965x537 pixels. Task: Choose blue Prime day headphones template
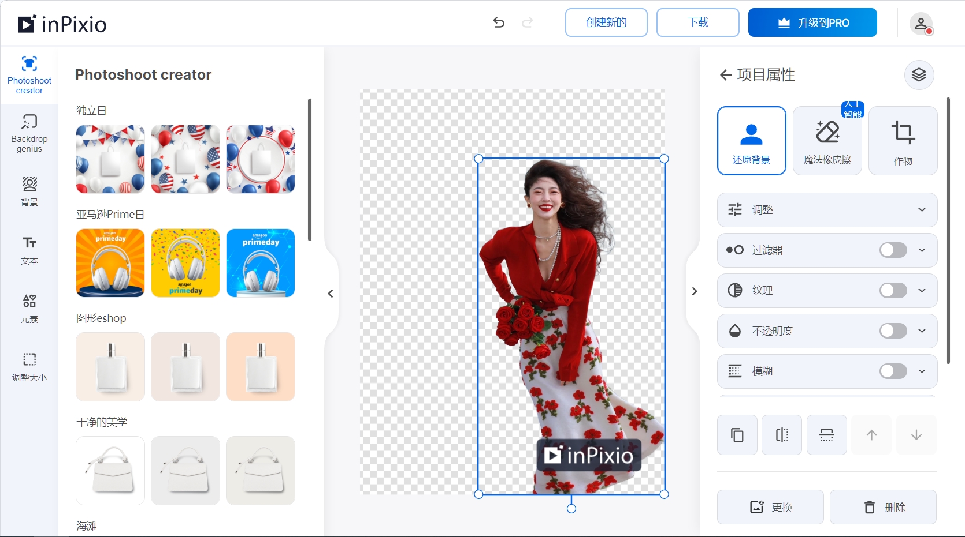(x=261, y=263)
